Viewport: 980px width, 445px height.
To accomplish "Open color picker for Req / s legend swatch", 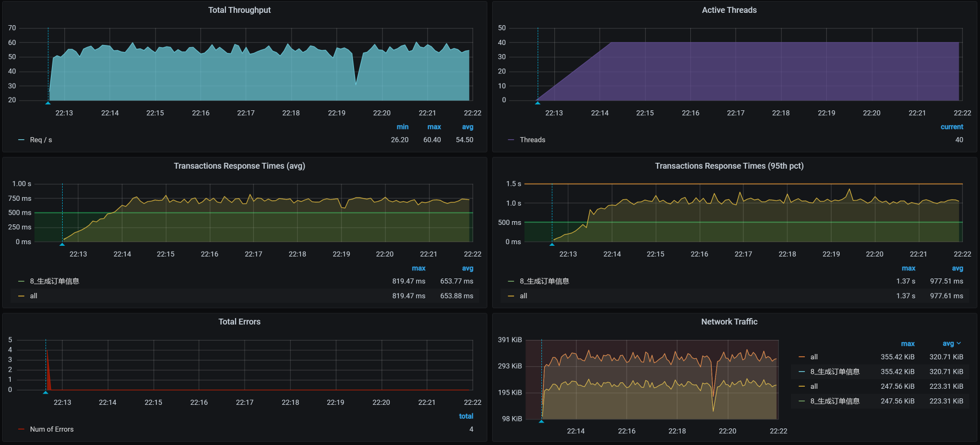I will tap(21, 140).
